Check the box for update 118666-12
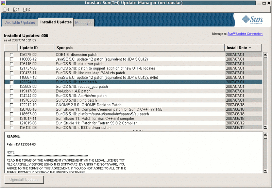 (x=12, y=59)
